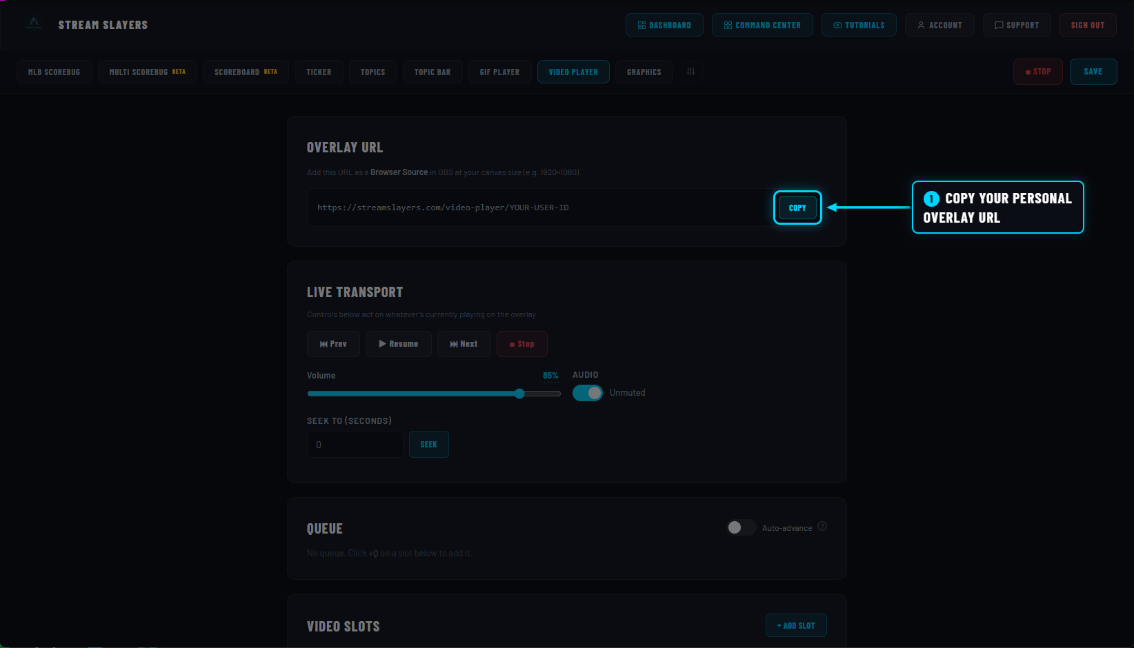Click the Resume playback button
The image size is (1134, 648).
point(399,344)
